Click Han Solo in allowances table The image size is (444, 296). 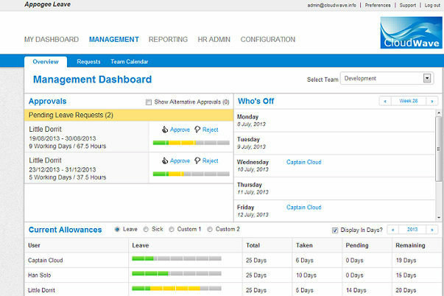[40, 275]
